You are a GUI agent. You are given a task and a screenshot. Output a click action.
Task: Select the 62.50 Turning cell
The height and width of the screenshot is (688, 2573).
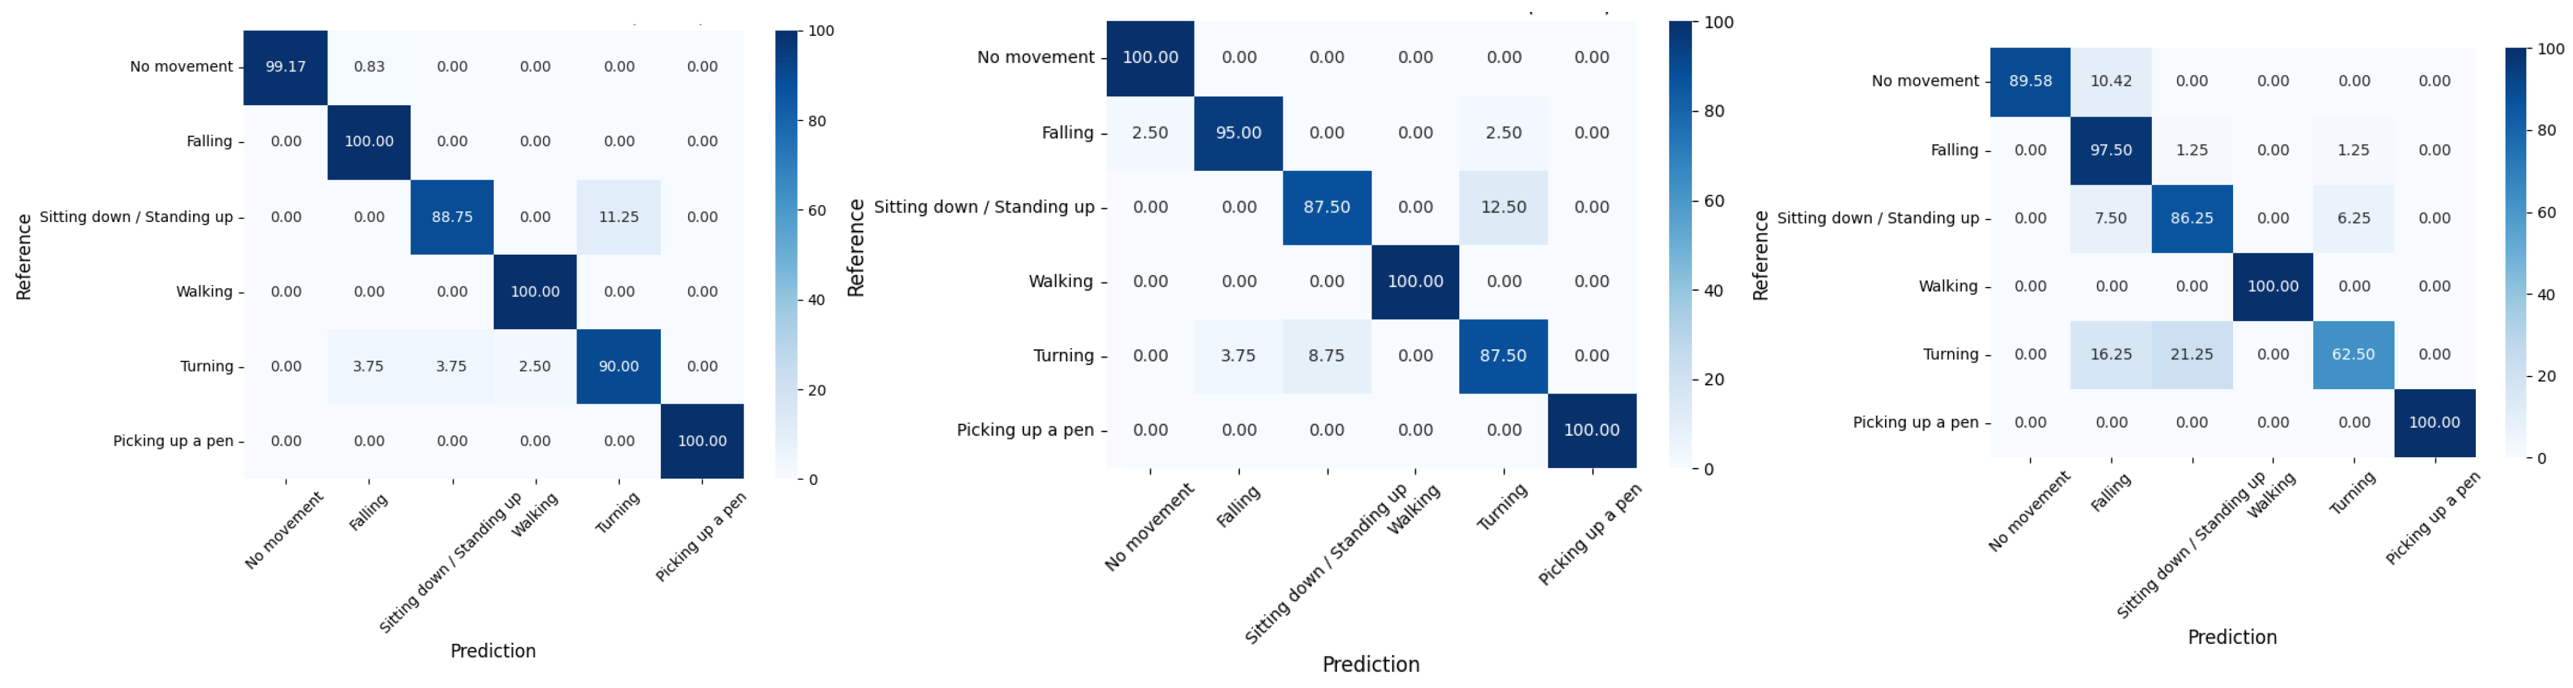point(2354,354)
